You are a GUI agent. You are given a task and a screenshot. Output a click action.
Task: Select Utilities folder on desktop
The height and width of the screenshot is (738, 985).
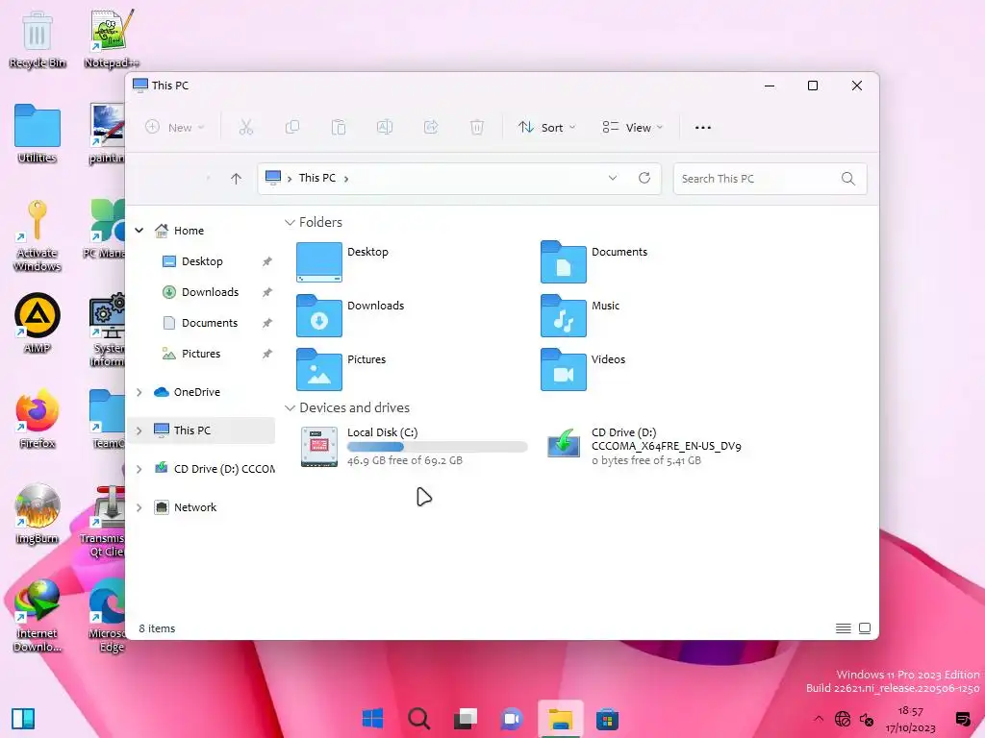(38, 134)
